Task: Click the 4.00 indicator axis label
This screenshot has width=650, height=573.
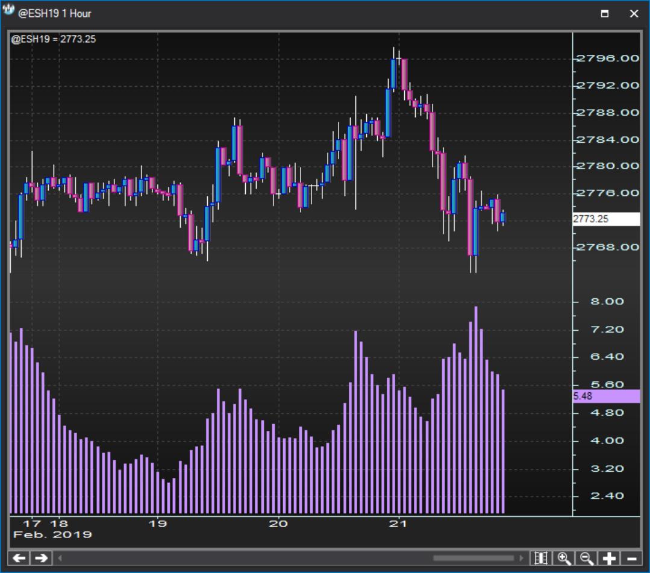Action: pos(607,440)
